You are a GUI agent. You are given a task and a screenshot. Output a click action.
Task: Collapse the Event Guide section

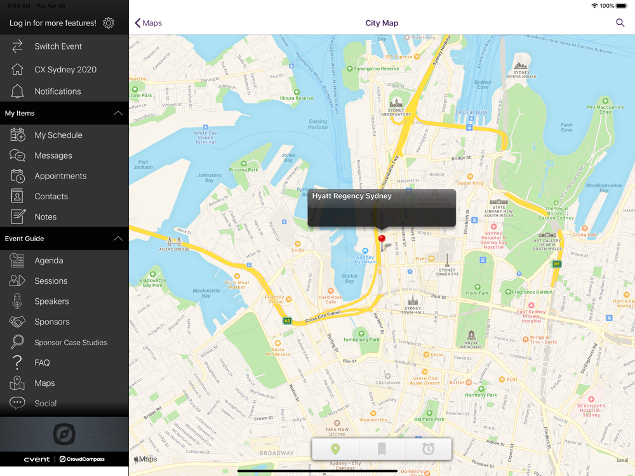coord(118,239)
